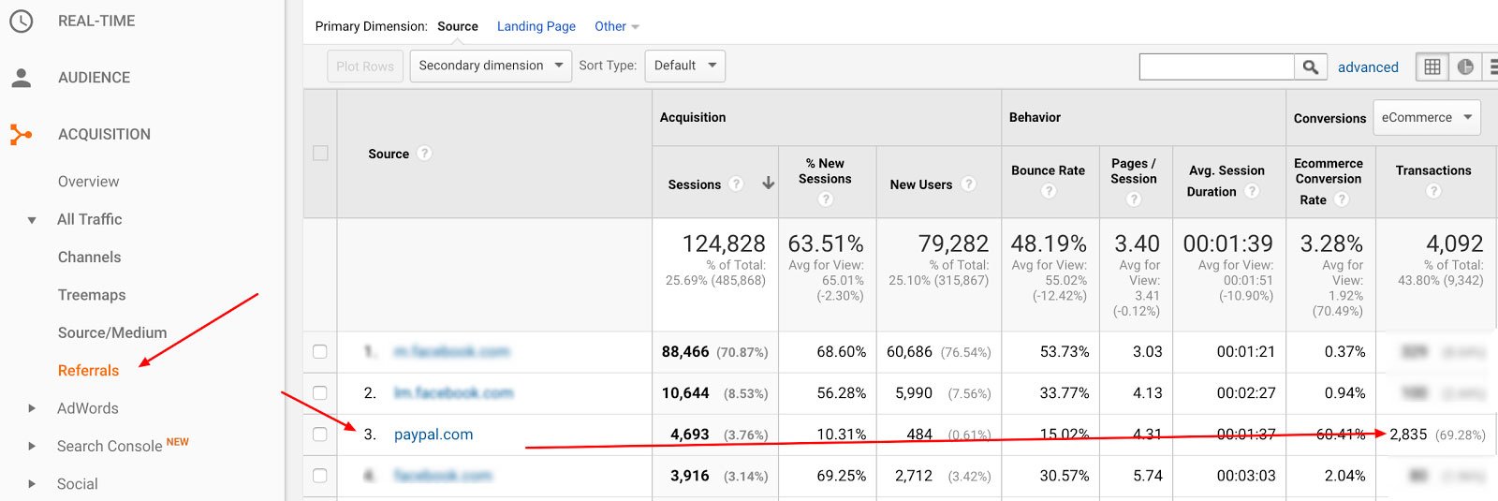Viewport: 1498px width, 501px height.
Task: Sort by the Transactions column header
Action: click(1433, 170)
